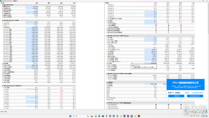Screen dimensions: 209x118
Task: Click the 一键烤鸡 start button
Action: click(x=176, y=96)
